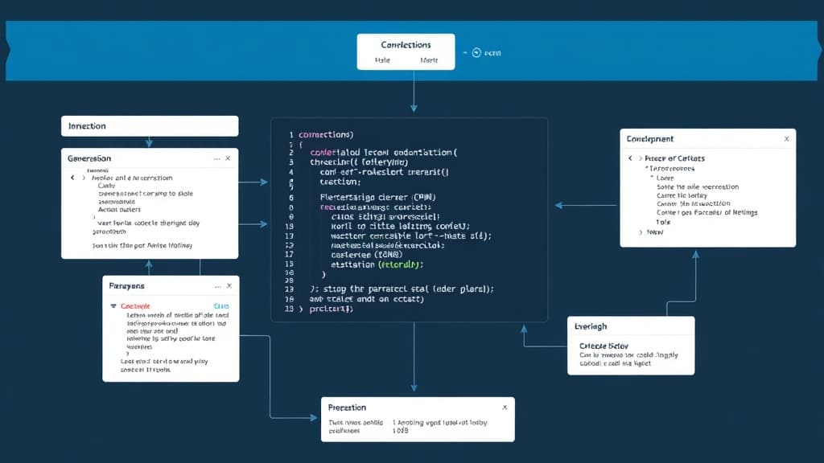Collapse the red item in the Pereyons panel
Viewport: 824px width, 463px height.
(113, 306)
